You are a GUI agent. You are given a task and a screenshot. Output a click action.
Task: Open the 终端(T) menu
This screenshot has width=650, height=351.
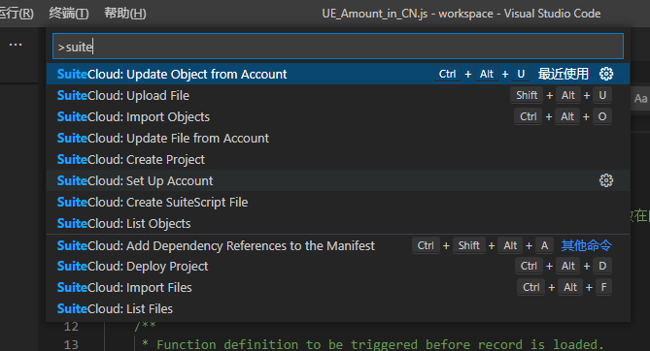coord(68,14)
